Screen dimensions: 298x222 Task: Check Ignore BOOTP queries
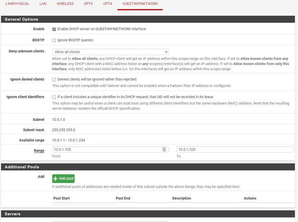tap(54, 41)
